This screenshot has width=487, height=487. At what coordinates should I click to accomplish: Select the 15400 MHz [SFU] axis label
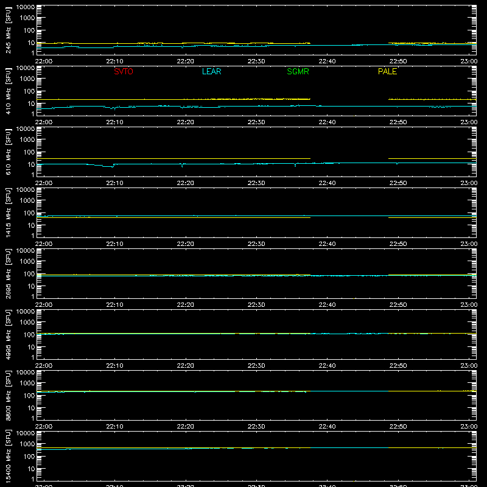[8, 456]
